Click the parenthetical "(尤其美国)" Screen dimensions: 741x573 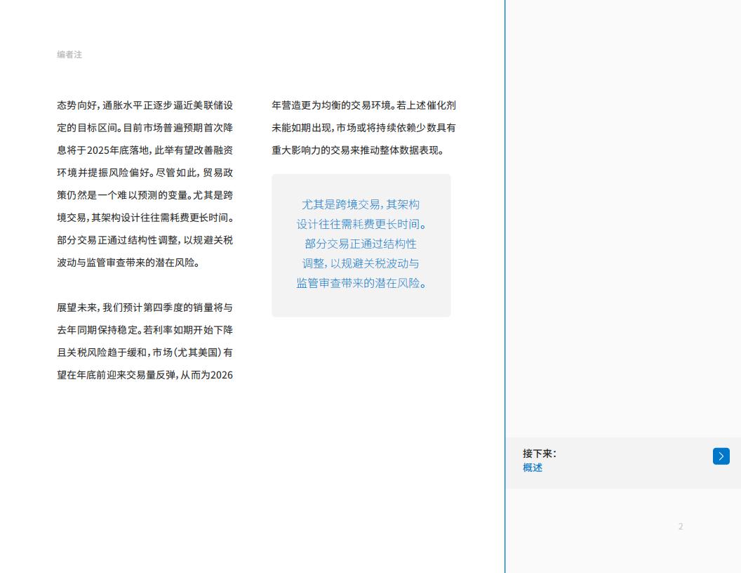pyautogui.click(x=203, y=353)
